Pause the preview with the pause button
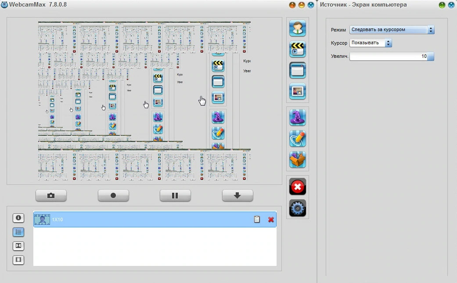Image resolution: width=457 pixels, height=283 pixels. pos(175,195)
